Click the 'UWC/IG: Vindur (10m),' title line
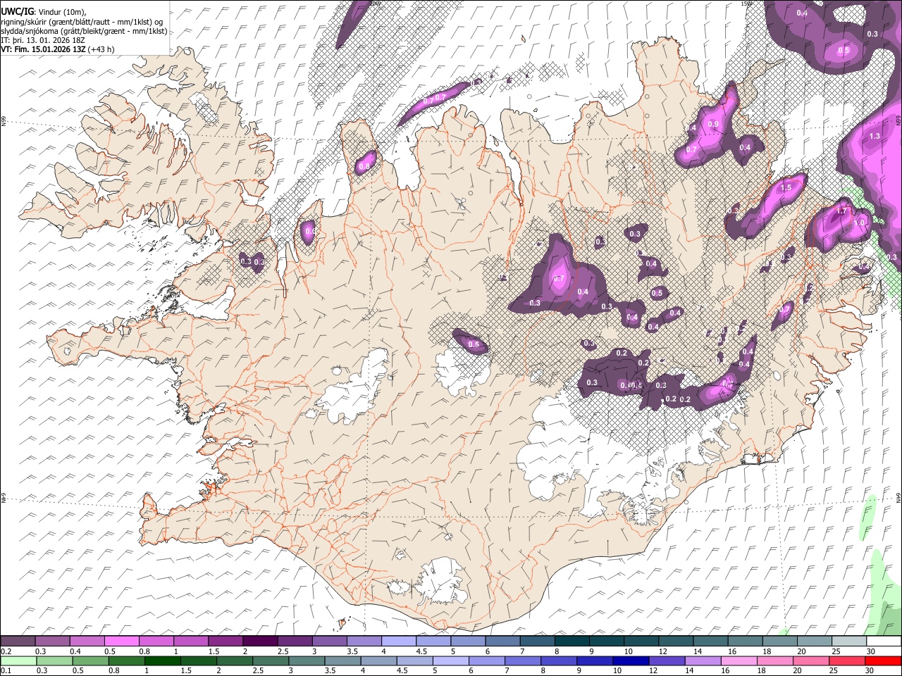The width and height of the screenshot is (902, 676). coord(44,12)
